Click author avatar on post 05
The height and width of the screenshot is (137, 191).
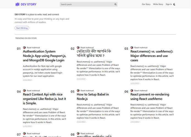point(78,90)
